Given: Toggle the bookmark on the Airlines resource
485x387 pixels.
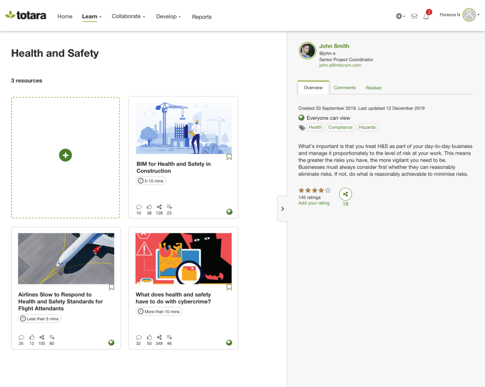Looking at the screenshot, I should click(111, 286).
